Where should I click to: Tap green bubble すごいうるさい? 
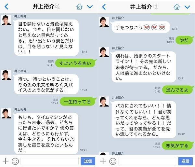[75, 63]
